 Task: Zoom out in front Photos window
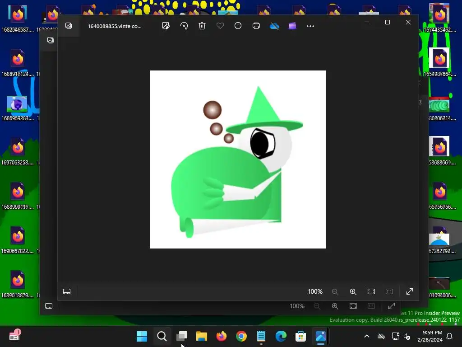click(x=335, y=291)
